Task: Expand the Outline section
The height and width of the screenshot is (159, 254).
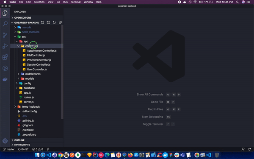Action: [37, 140]
